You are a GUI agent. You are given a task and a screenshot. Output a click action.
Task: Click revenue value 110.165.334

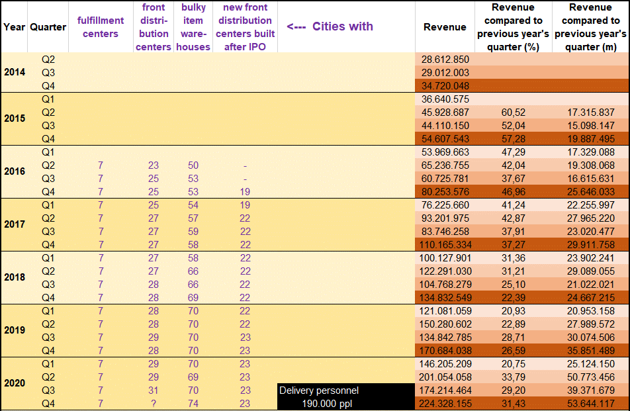pos(445,245)
